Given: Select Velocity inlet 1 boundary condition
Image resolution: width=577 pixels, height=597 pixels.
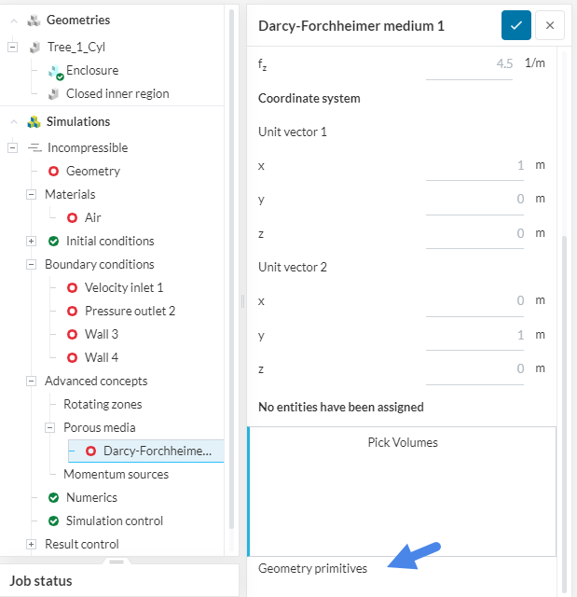Looking at the screenshot, I should point(123,288).
